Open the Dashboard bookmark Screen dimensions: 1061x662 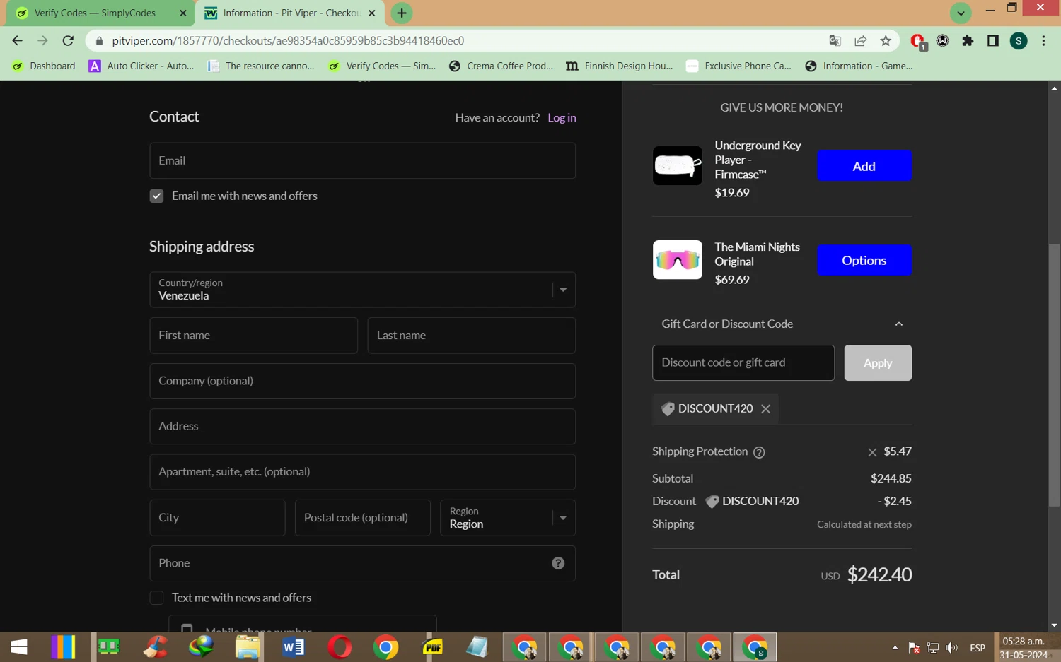[x=44, y=66]
